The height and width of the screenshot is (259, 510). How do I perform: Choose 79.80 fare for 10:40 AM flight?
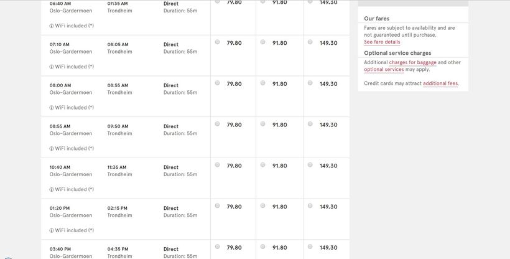tap(217, 165)
